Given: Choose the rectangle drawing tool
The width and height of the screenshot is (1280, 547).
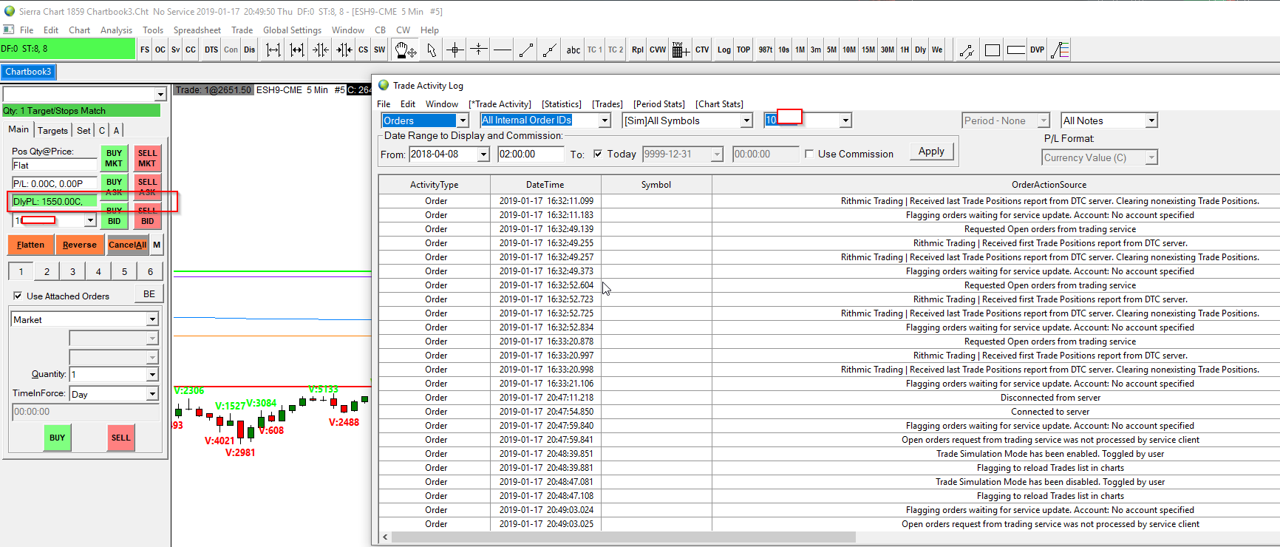Looking at the screenshot, I should pyautogui.click(x=993, y=50).
